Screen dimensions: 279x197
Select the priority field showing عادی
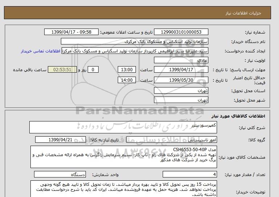point(181,60)
